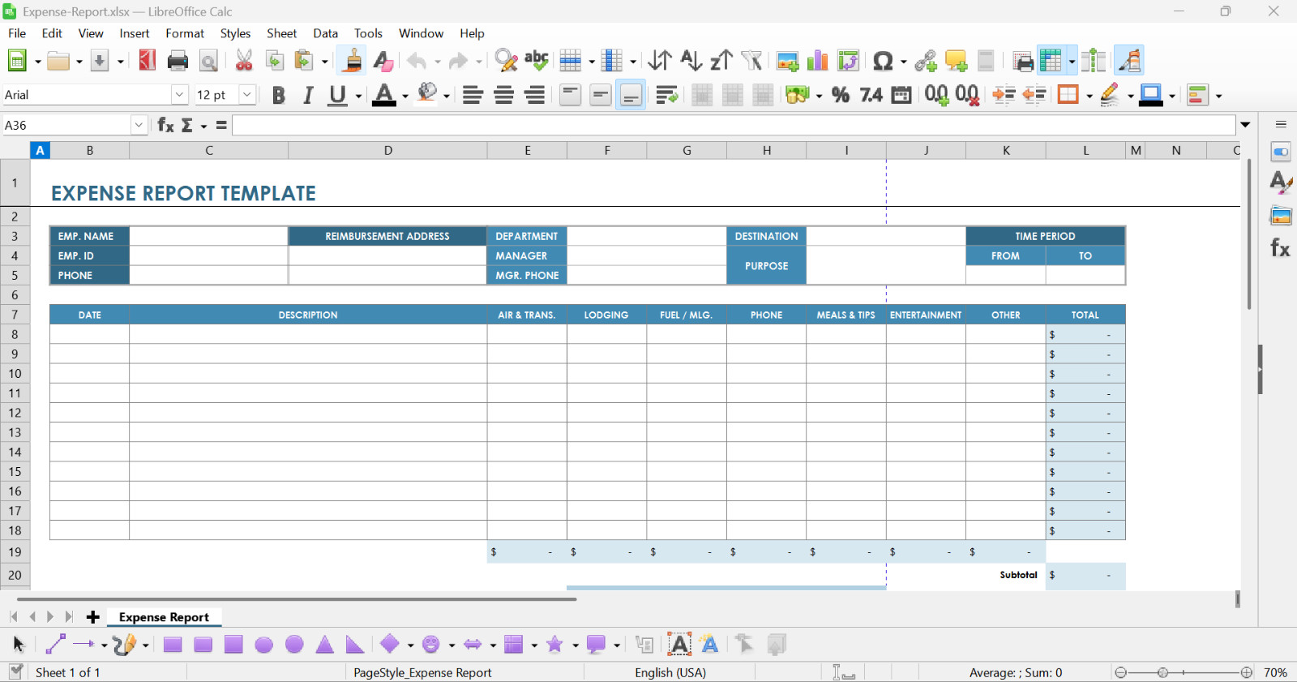The width and height of the screenshot is (1297, 682).
Task: Toggle Print Preview icon
Action: [208, 61]
